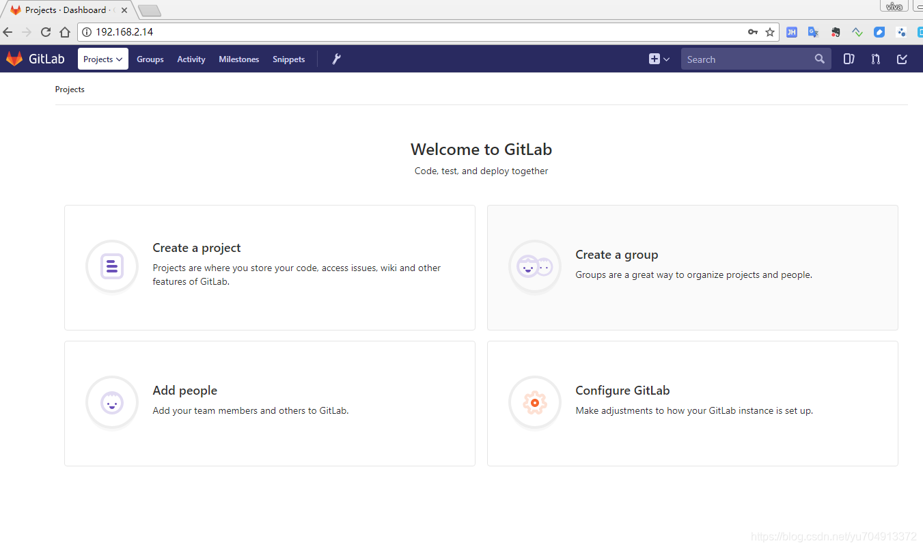Click the Create a project icon
The image size is (923, 549).
click(112, 266)
